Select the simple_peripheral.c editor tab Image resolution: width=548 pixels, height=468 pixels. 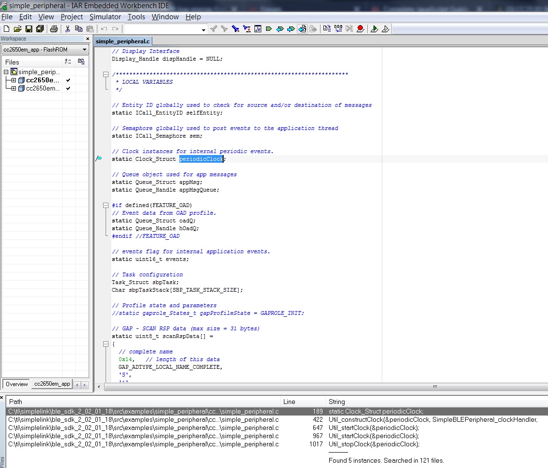tap(123, 41)
